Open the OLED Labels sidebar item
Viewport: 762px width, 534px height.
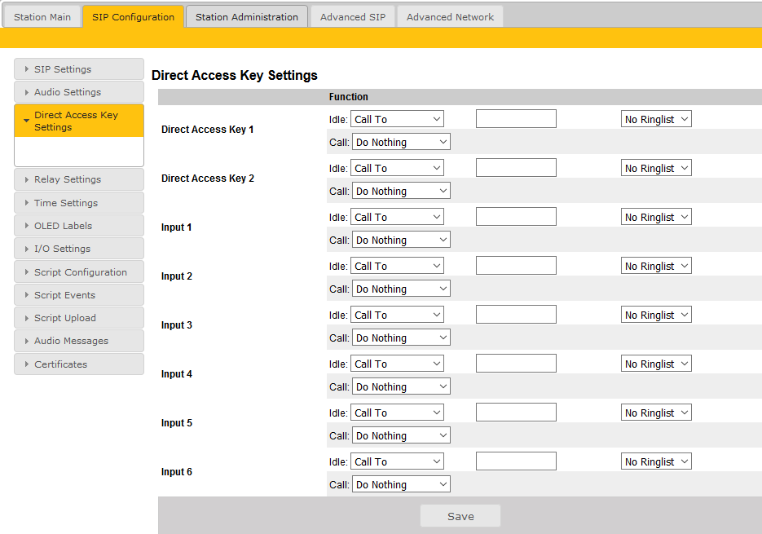pos(78,226)
